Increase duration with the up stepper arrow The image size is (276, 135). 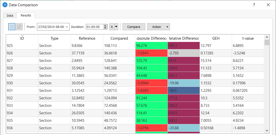(105, 25)
